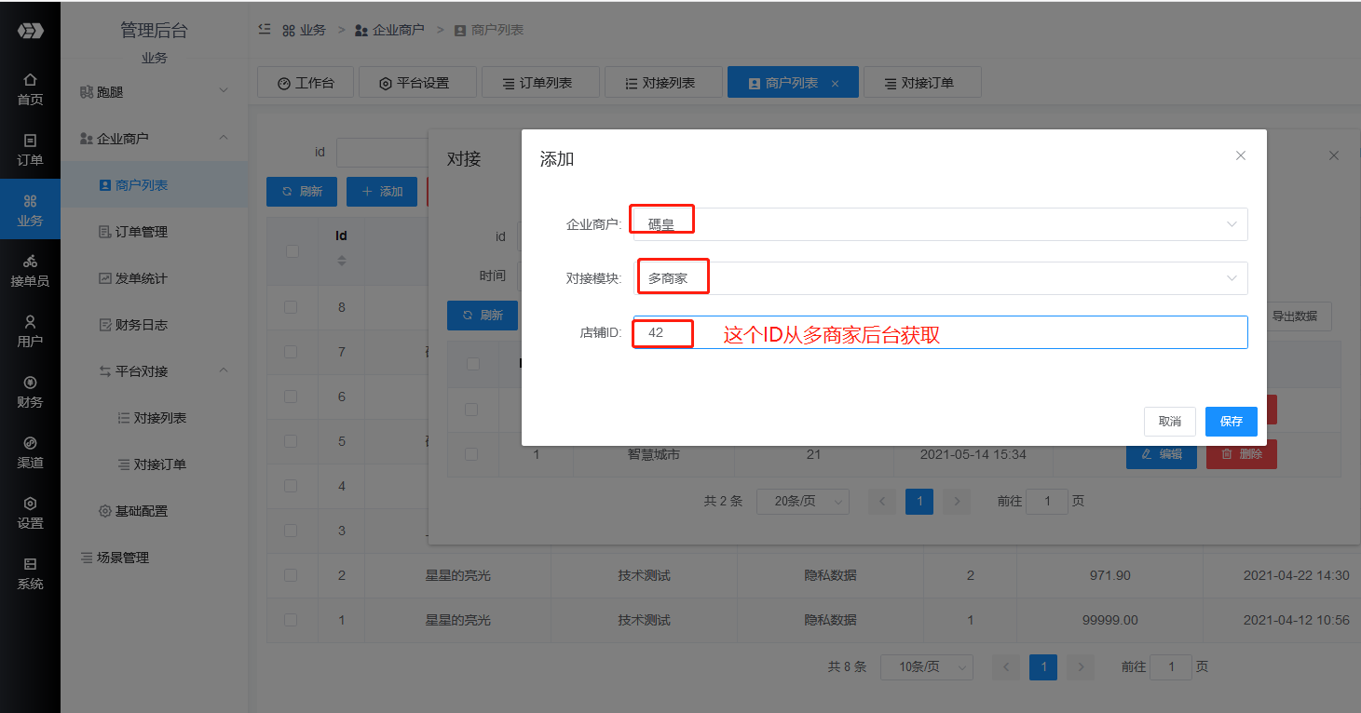Screen dimensions: 1361x713
Task: Expand the 对接模块 dropdown
Action: pyautogui.click(x=940, y=278)
